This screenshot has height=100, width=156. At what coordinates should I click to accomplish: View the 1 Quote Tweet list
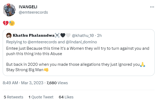[x=41, y=97]
